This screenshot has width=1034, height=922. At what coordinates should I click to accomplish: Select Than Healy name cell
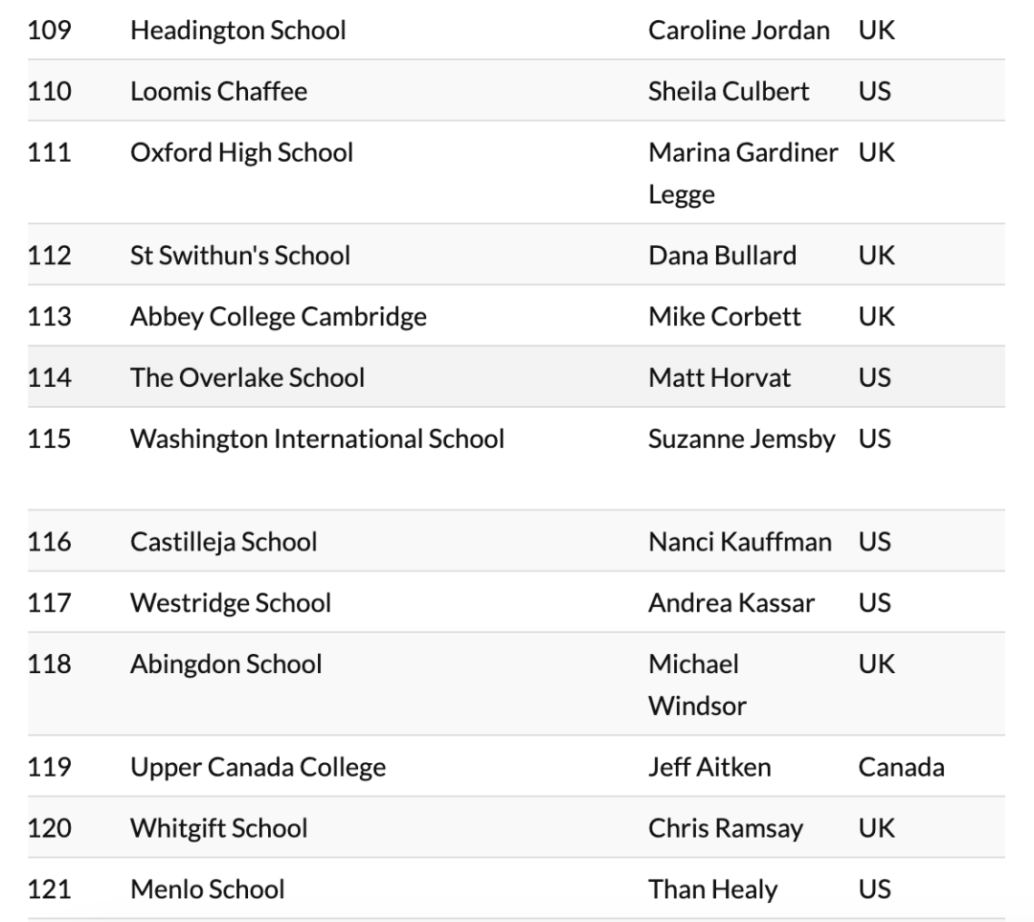click(x=713, y=889)
